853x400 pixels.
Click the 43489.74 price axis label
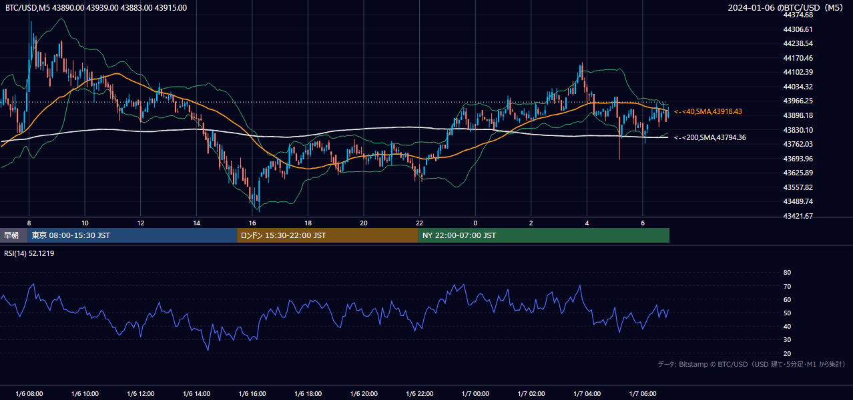click(798, 201)
